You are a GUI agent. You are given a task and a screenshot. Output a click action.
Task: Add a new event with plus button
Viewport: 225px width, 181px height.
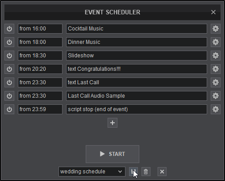pyautogui.click(x=112, y=123)
